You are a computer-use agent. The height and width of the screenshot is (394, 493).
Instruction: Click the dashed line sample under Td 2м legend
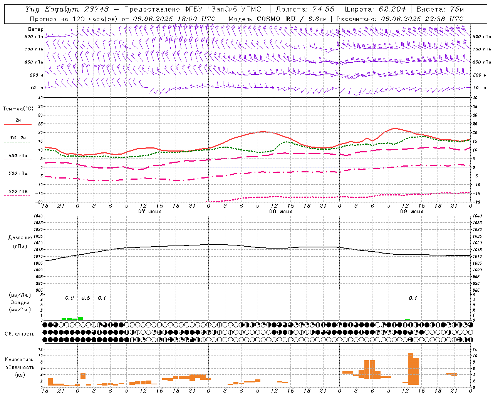[x=18, y=142]
